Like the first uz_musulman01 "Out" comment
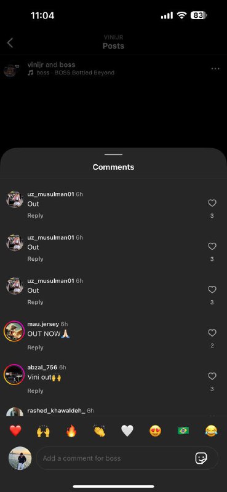Image resolution: width=227 pixels, height=492 pixels. (x=212, y=204)
